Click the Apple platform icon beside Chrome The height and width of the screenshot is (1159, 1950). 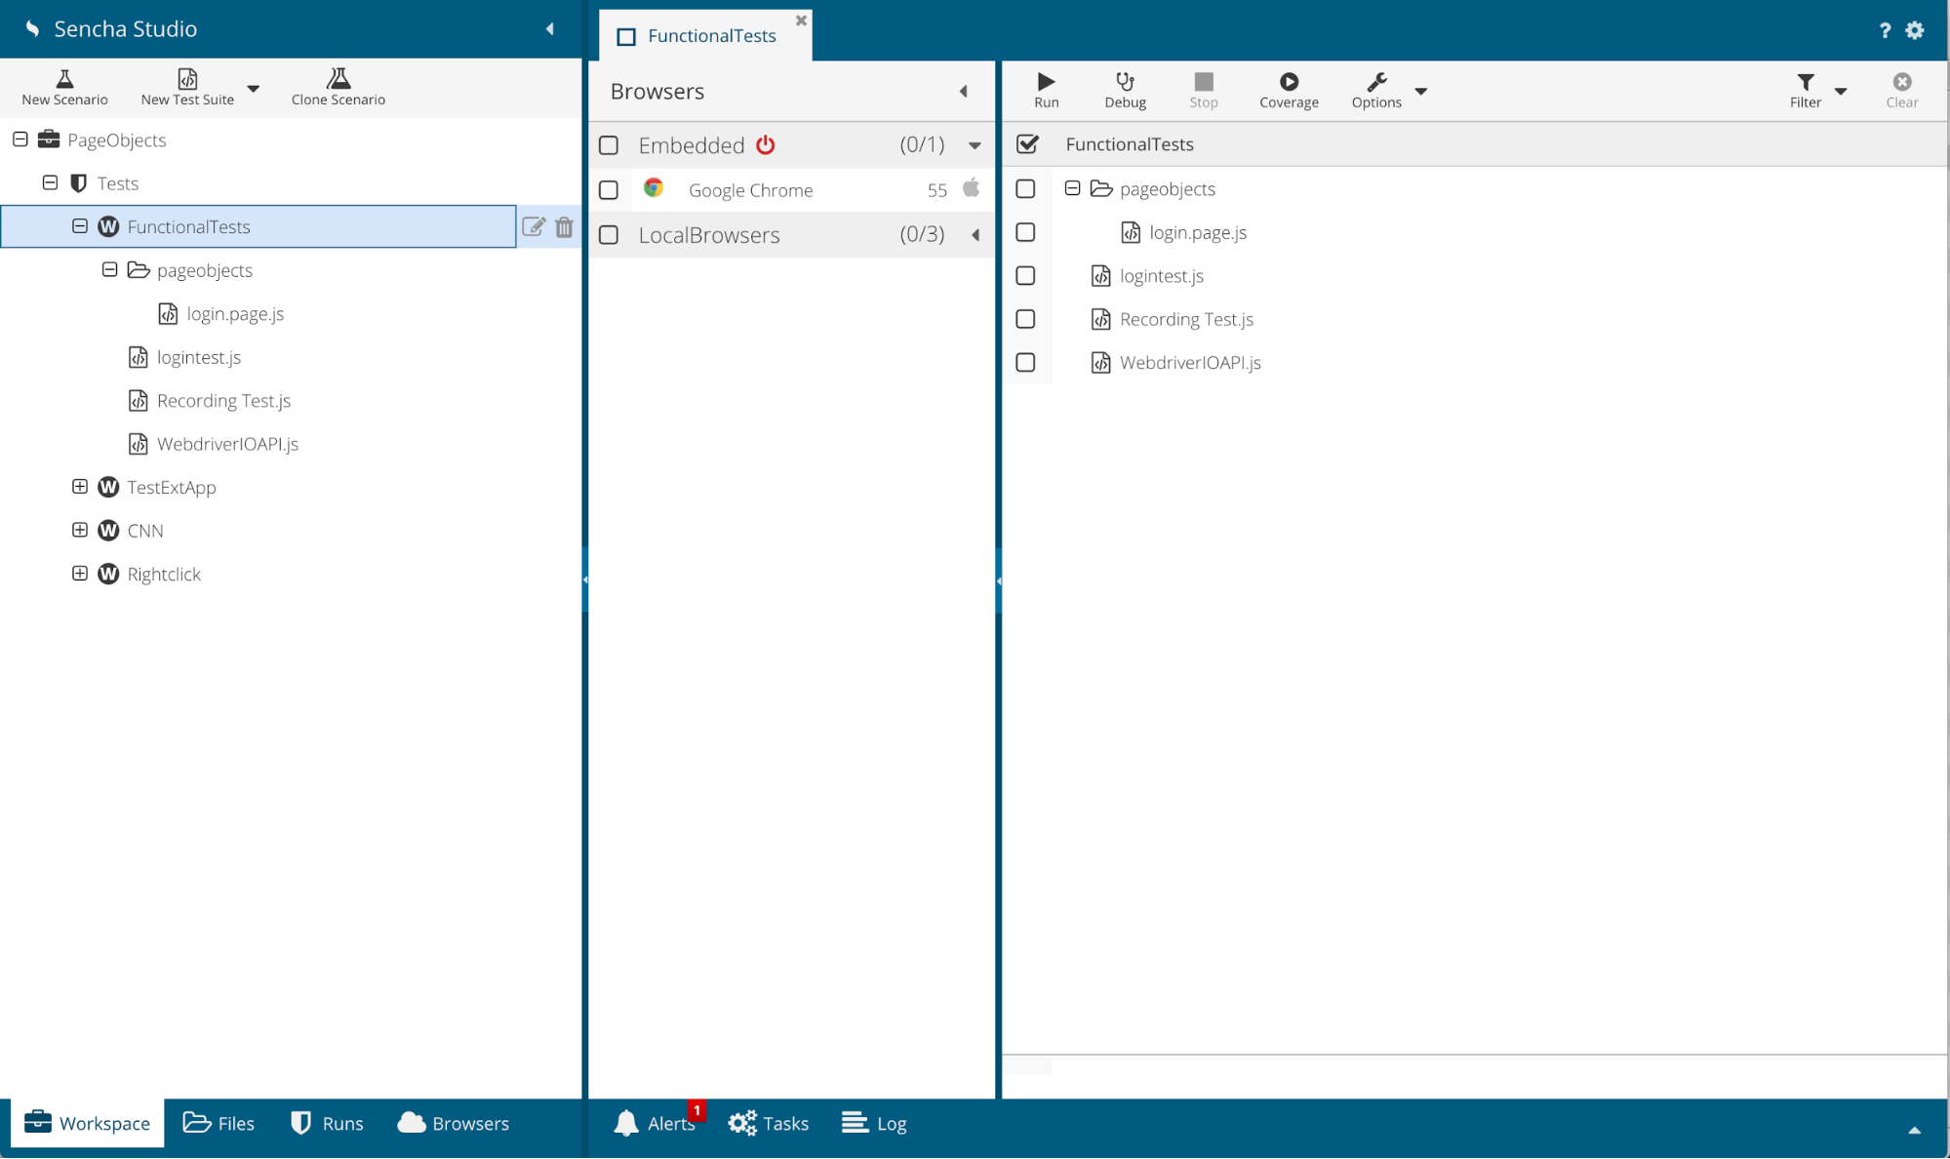(x=971, y=187)
